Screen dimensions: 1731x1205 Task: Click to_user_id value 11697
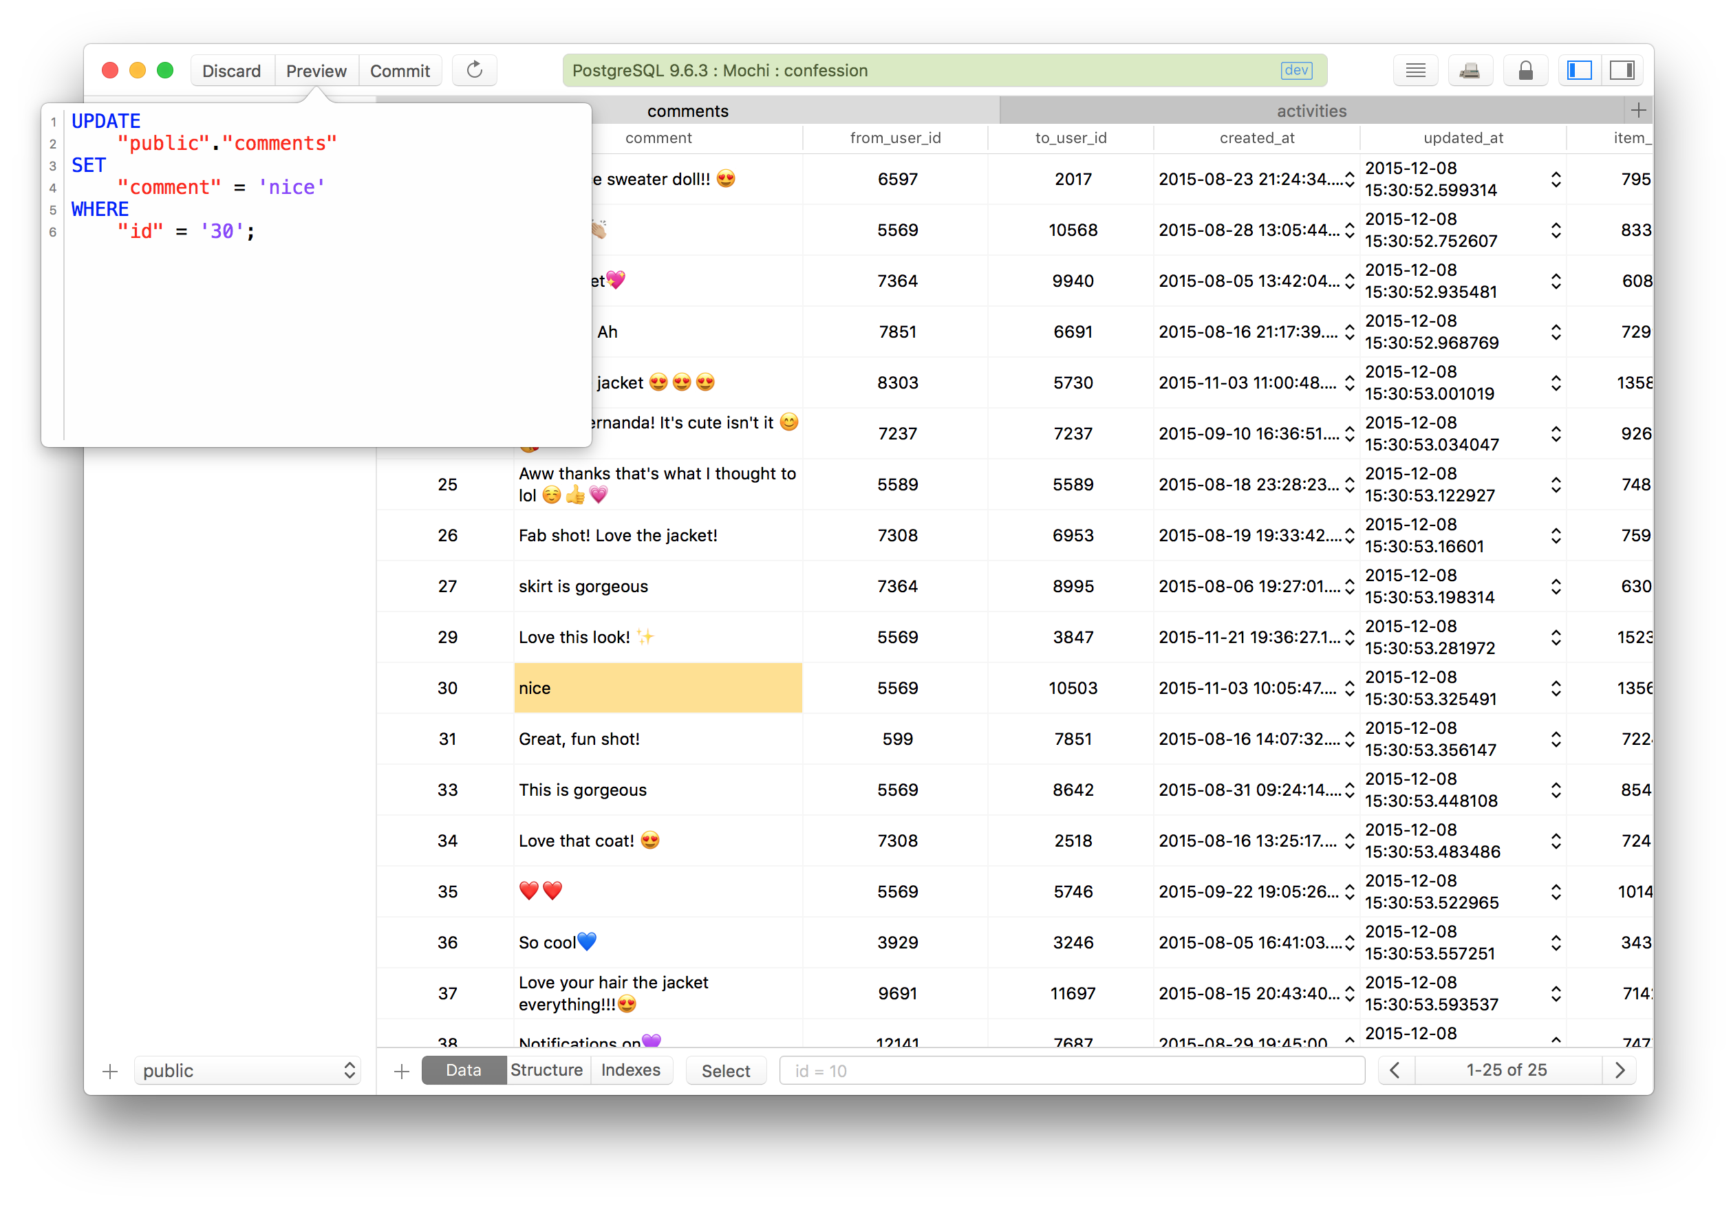click(x=1072, y=993)
